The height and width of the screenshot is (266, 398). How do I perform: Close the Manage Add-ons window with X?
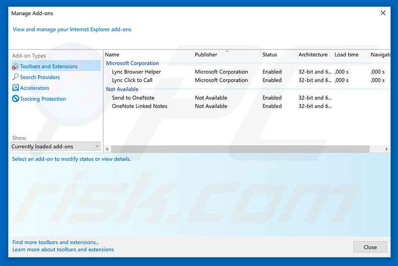tap(383, 13)
